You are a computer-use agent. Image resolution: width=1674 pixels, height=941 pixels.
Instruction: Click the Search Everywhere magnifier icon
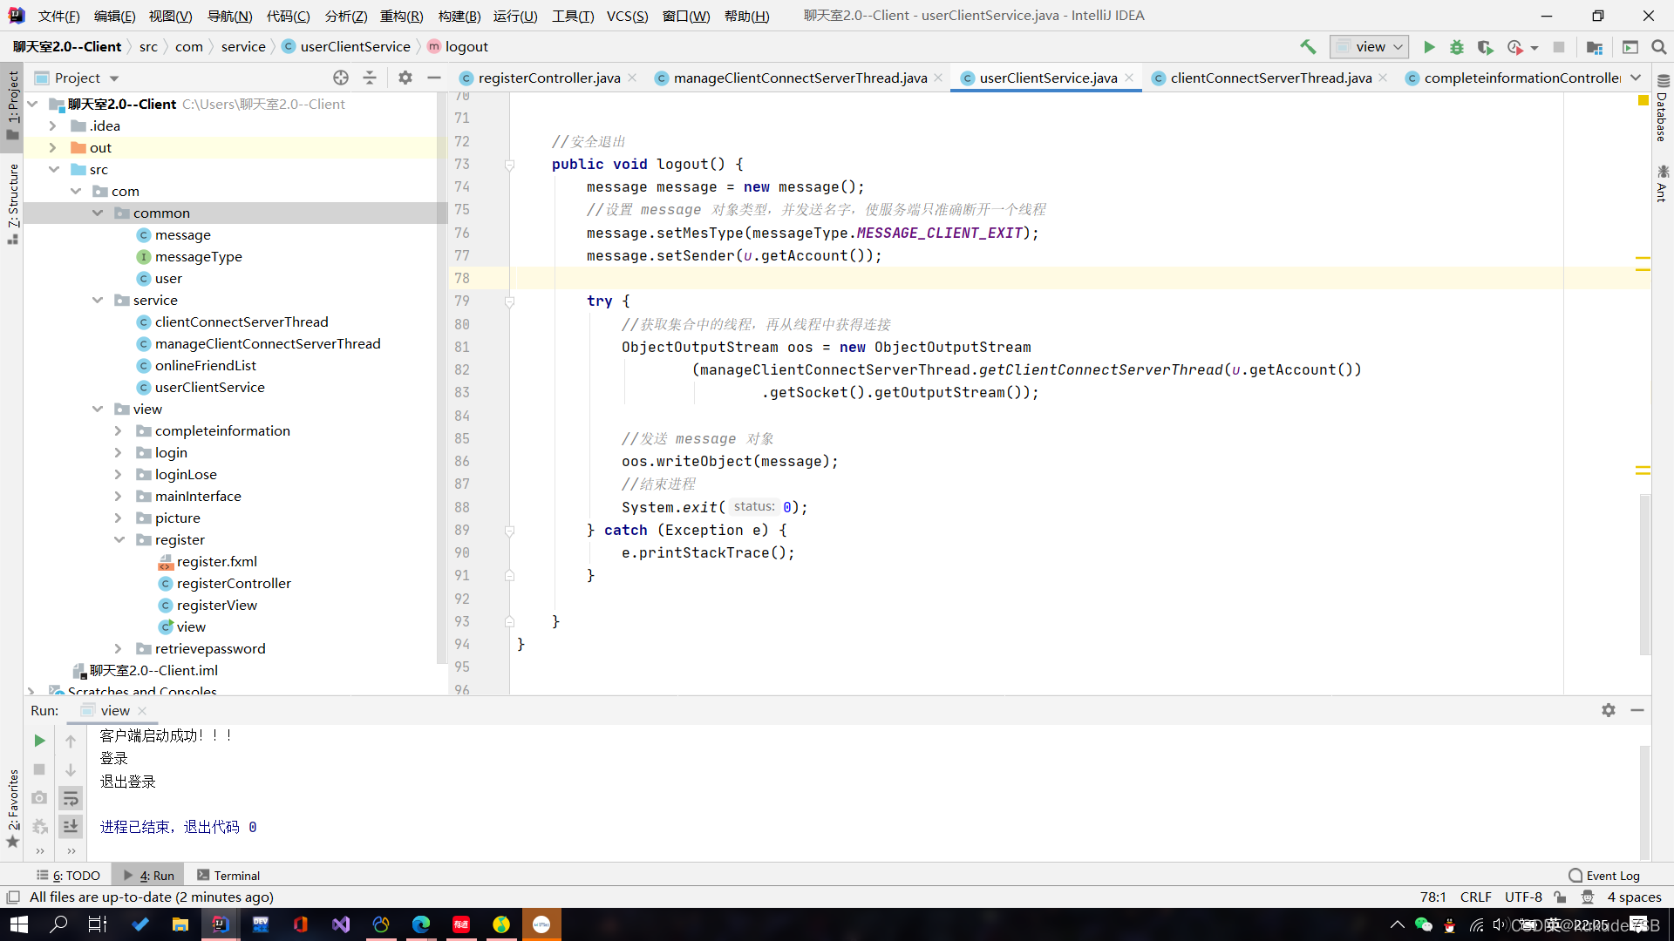tap(1658, 47)
